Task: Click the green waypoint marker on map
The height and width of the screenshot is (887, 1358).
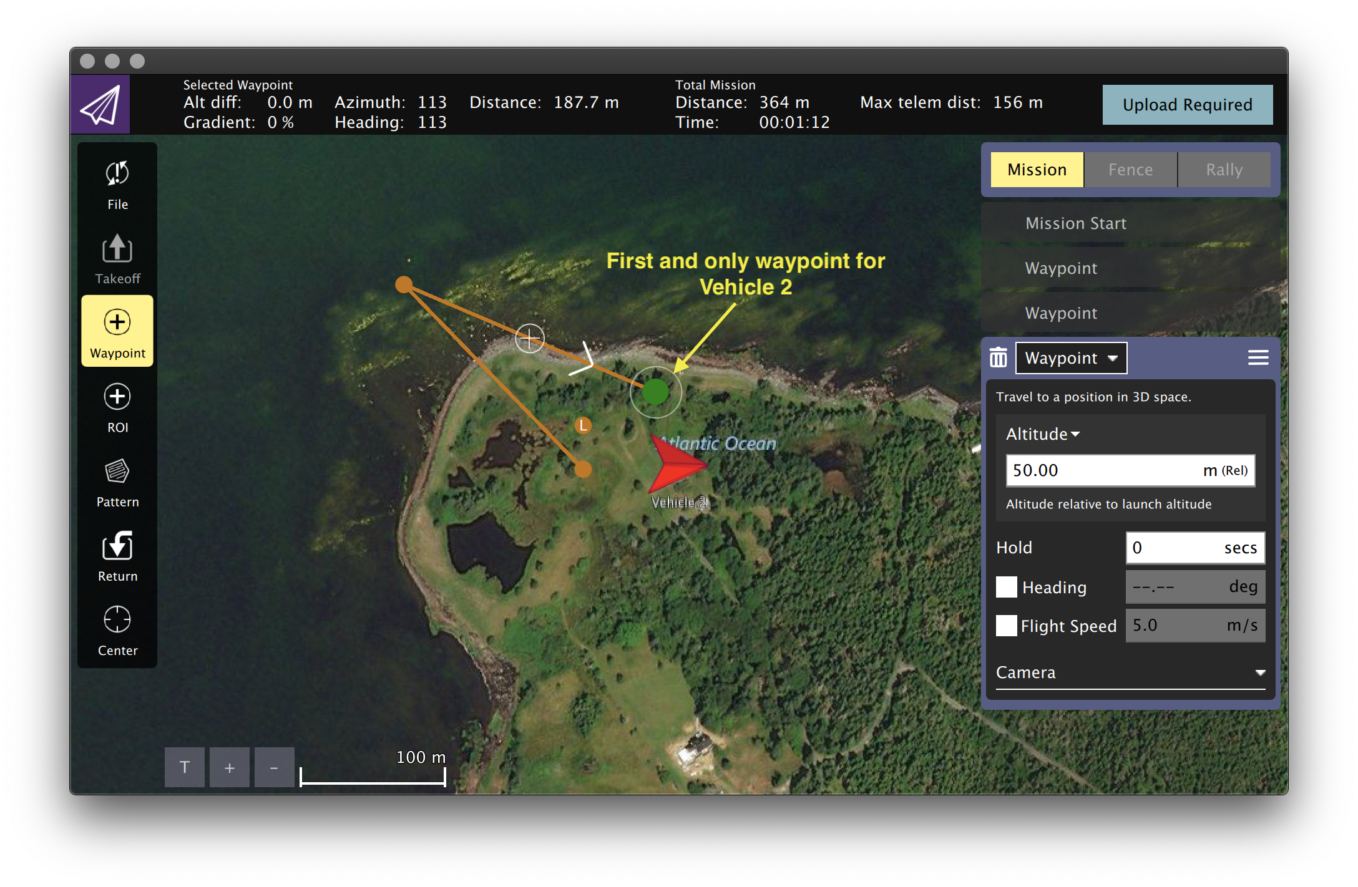Action: [655, 392]
